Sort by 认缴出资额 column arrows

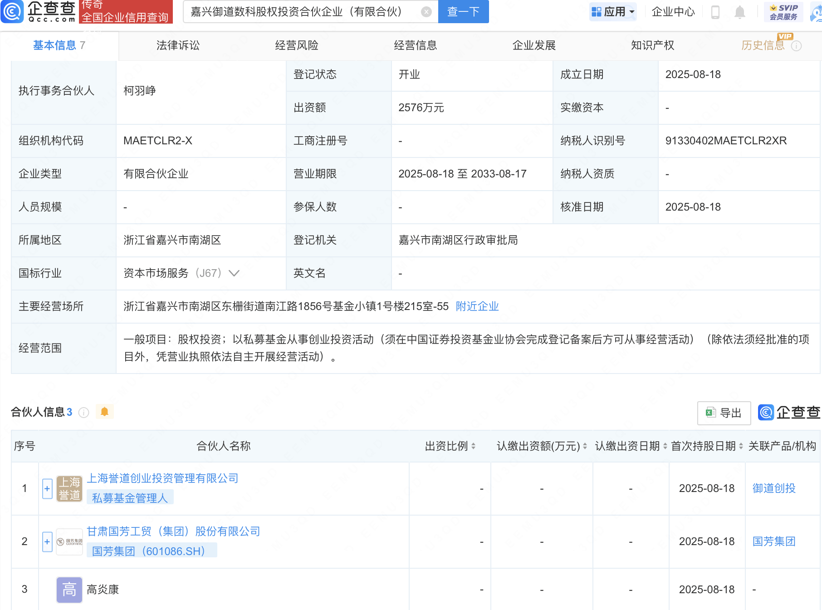[585, 446]
